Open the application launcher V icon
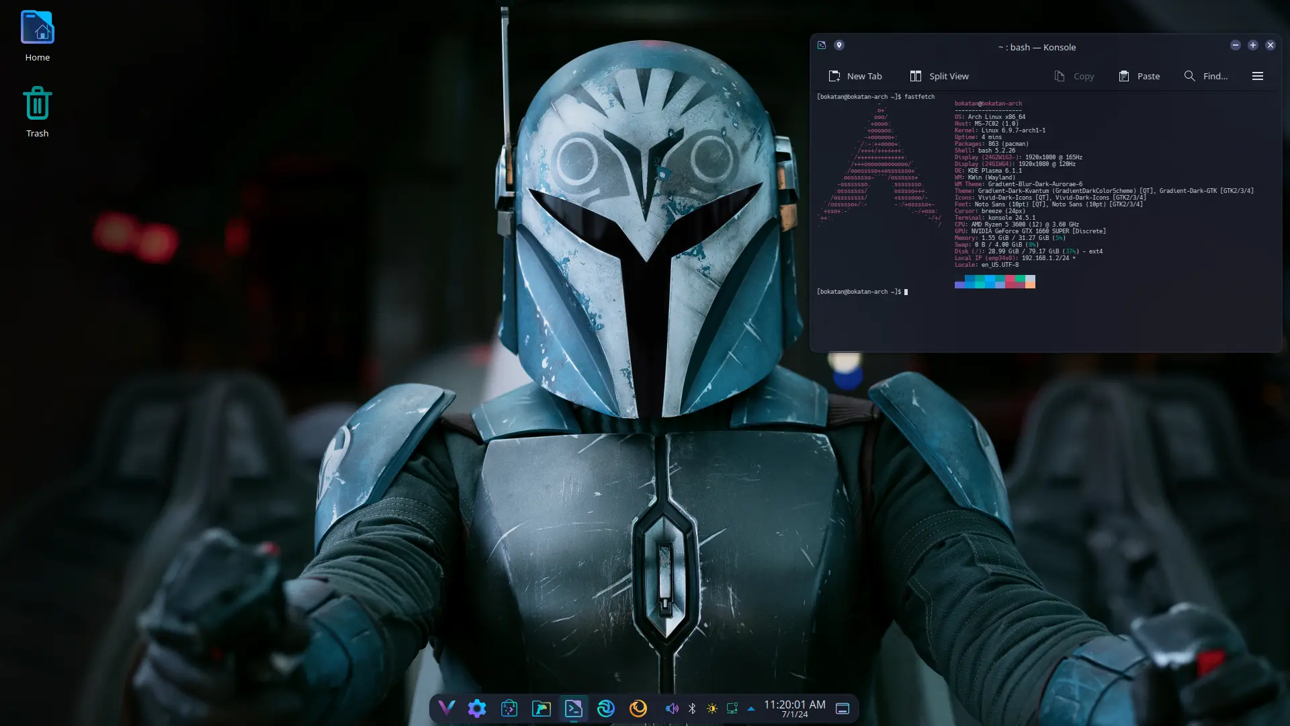The height and width of the screenshot is (726, 1290). (x=446, y=708)
